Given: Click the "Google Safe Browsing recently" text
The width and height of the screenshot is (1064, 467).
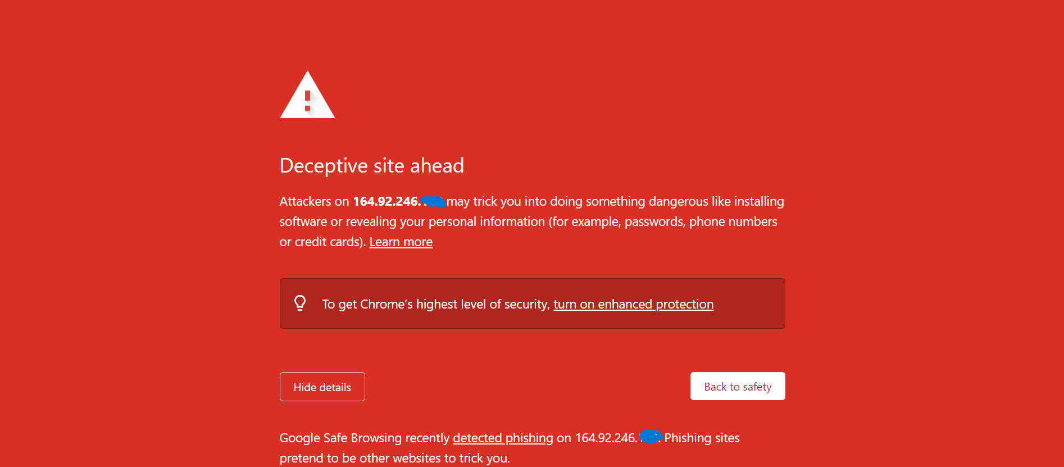Looking at the screenshot, I should pos(365,438).
